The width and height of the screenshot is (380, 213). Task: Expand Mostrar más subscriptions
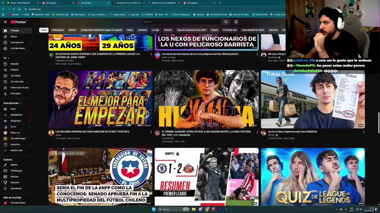[17, 150]
